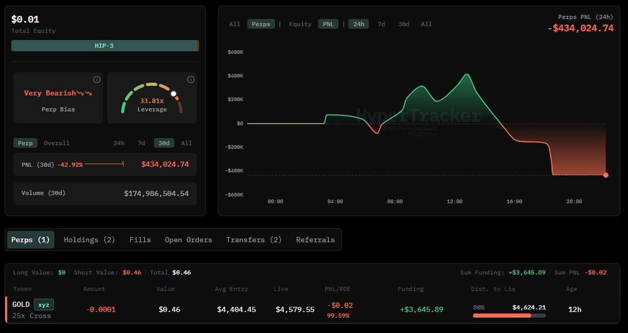Toggle the PNL metric pill

pos(328,24)
